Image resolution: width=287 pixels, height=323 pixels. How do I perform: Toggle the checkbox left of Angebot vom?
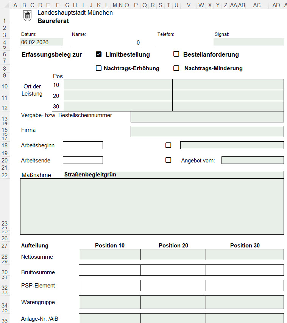(168, 160)
